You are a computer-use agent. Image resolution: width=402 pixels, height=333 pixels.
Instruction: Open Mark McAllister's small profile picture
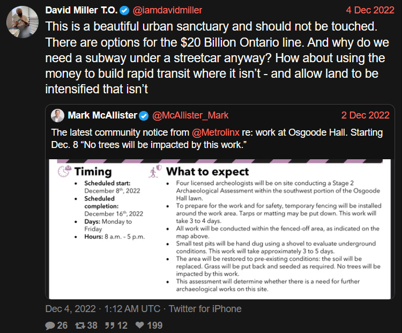pos(58,115)
